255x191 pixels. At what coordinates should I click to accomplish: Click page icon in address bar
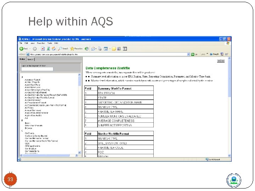click(28, 54)
